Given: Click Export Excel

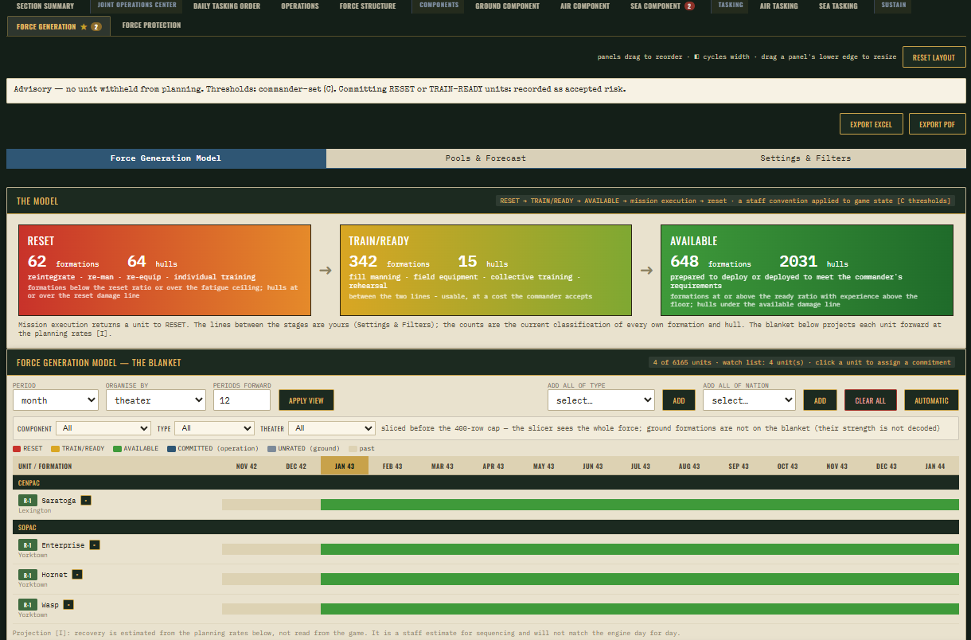Looking at the screenshot, I should pyautogui.click(x=872, y=124).
